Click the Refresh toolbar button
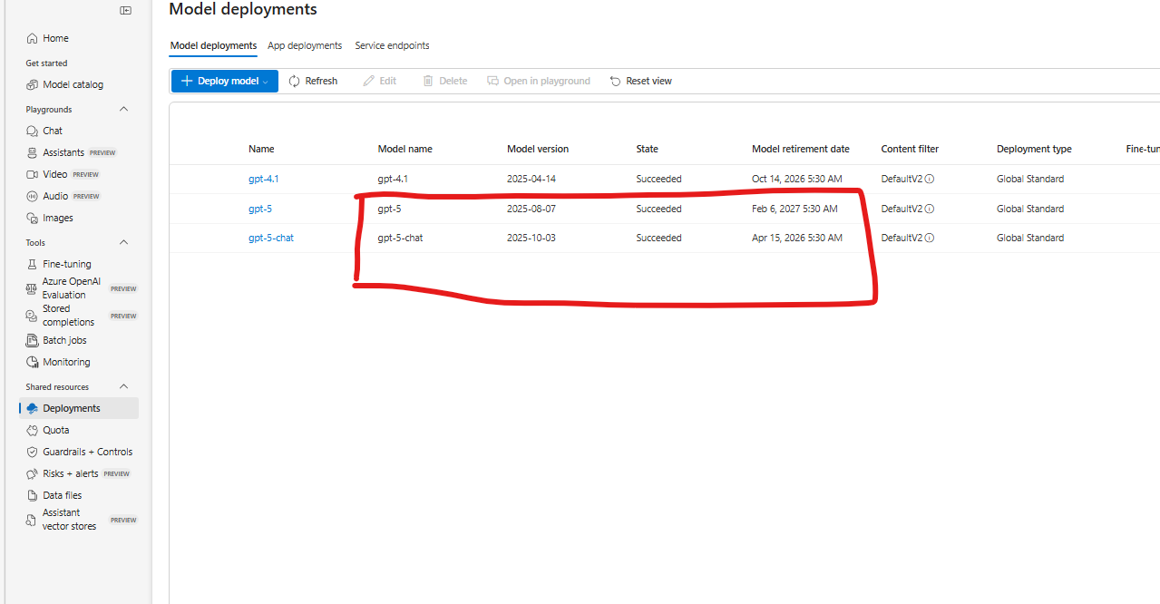 tap(313, 81)
